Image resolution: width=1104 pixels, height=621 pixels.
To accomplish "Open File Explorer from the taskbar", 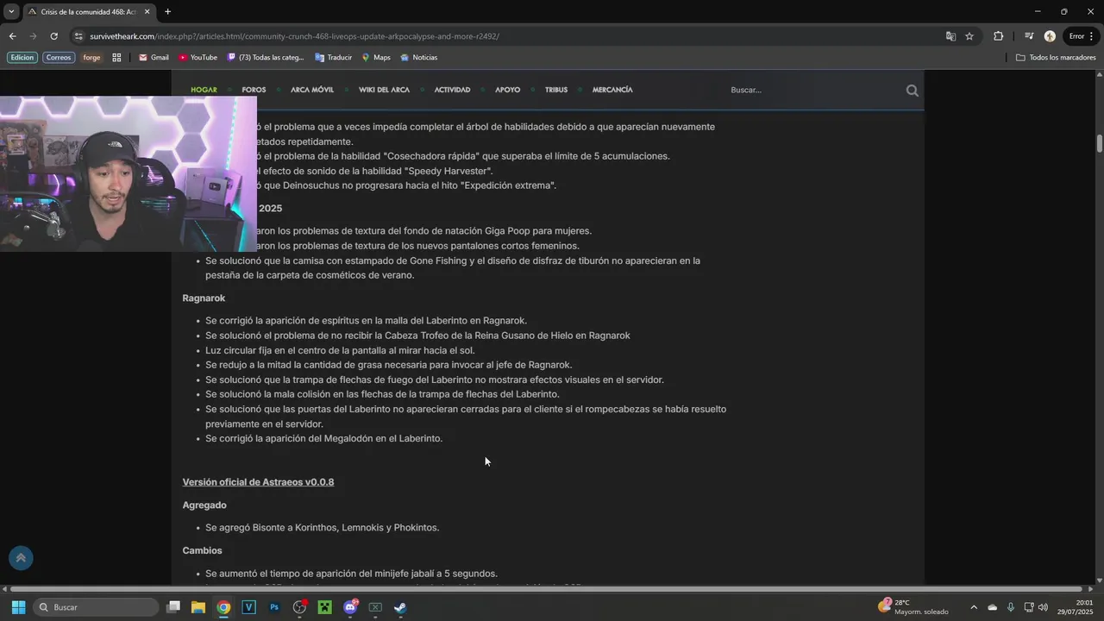I will coord(198,607).
